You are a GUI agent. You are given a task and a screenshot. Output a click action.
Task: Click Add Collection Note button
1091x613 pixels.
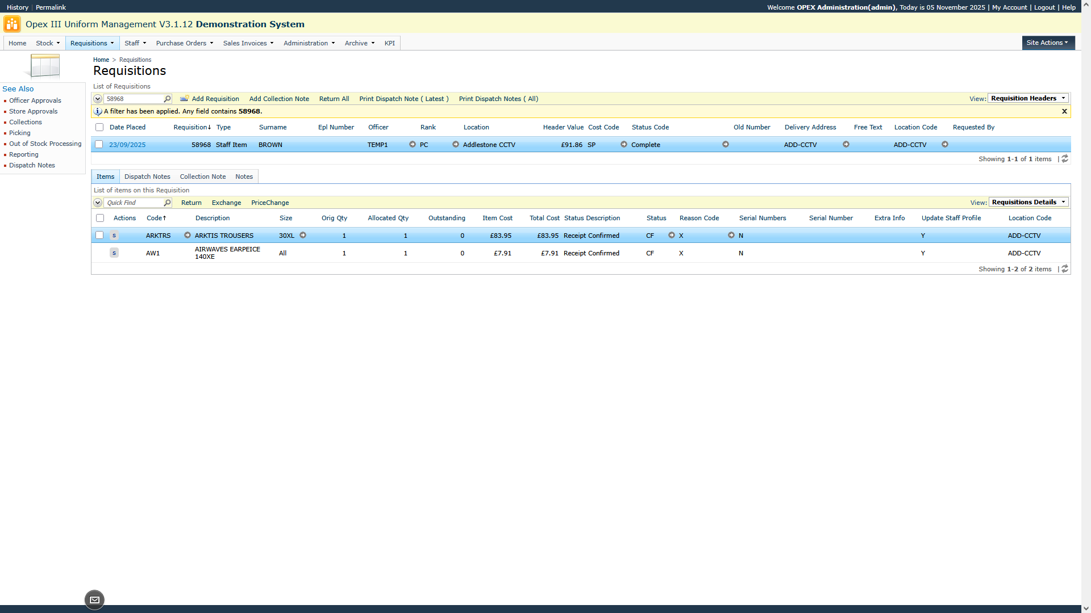click(x=279, y=99)
